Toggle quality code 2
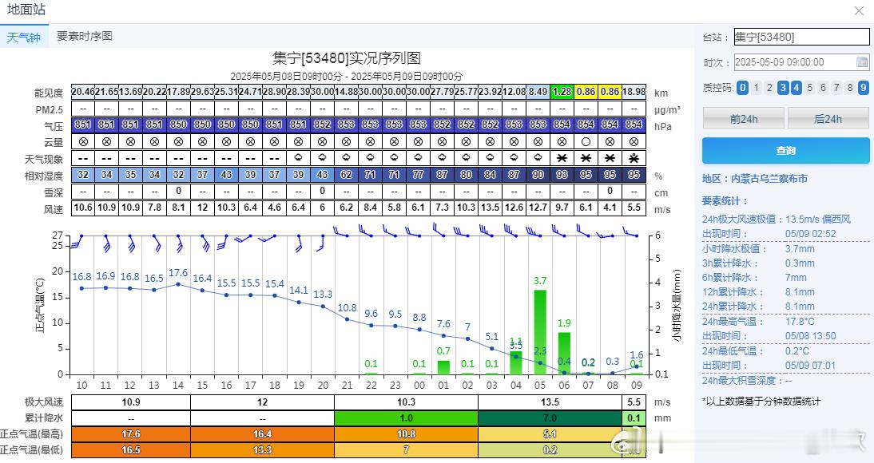 (769, 88)
